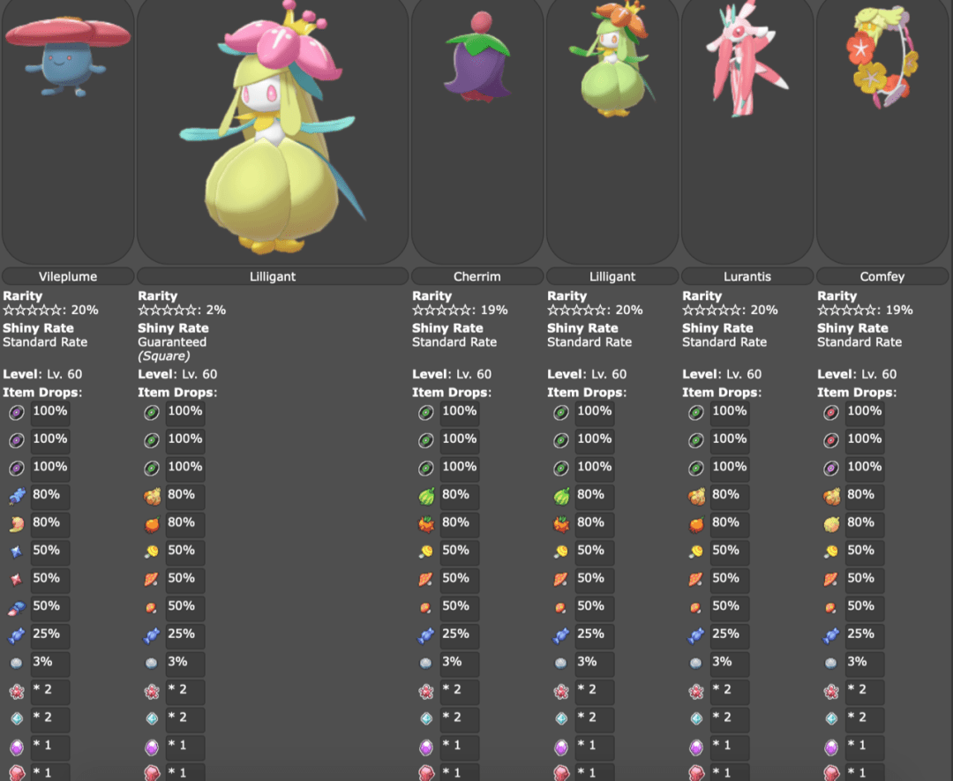Click Cherrim's green striped berry 80% icon
Viewport: 953px width, 781px height.
[426, 496]
